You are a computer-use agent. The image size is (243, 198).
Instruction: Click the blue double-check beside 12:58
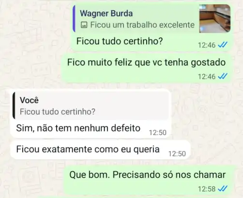click(x=223, y=188)
